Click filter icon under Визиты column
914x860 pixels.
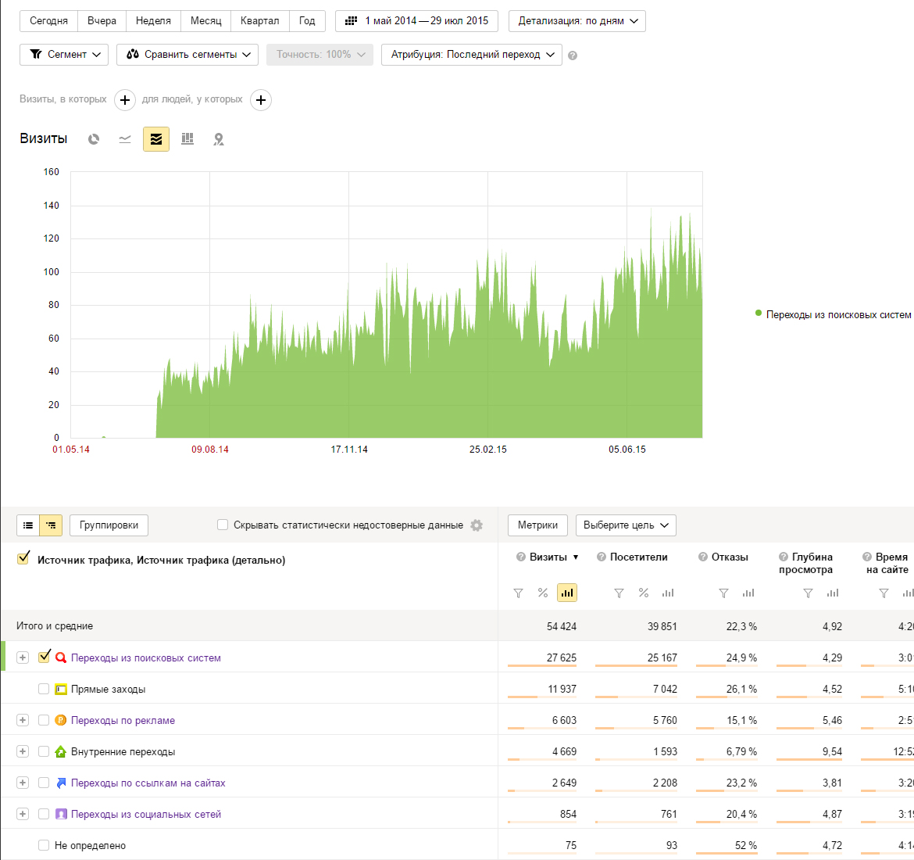click(518, 593)
